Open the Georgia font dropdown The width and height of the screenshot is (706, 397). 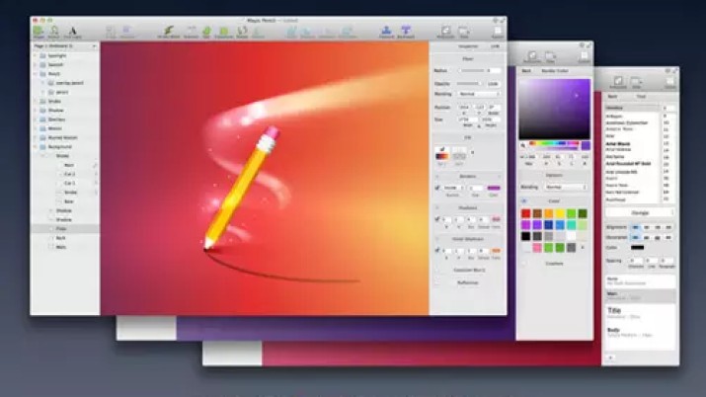[640, 210]
